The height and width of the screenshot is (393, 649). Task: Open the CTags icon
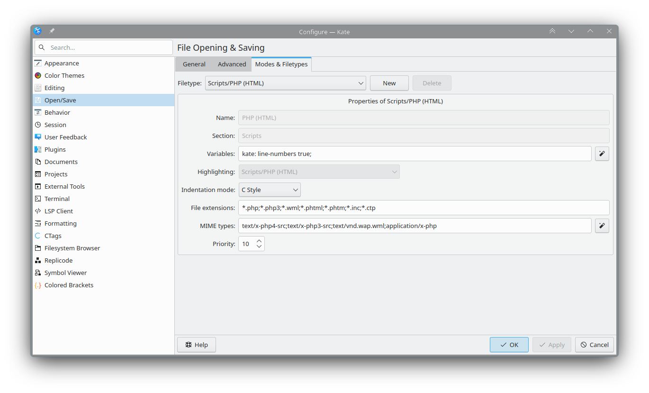click(38, 236)
